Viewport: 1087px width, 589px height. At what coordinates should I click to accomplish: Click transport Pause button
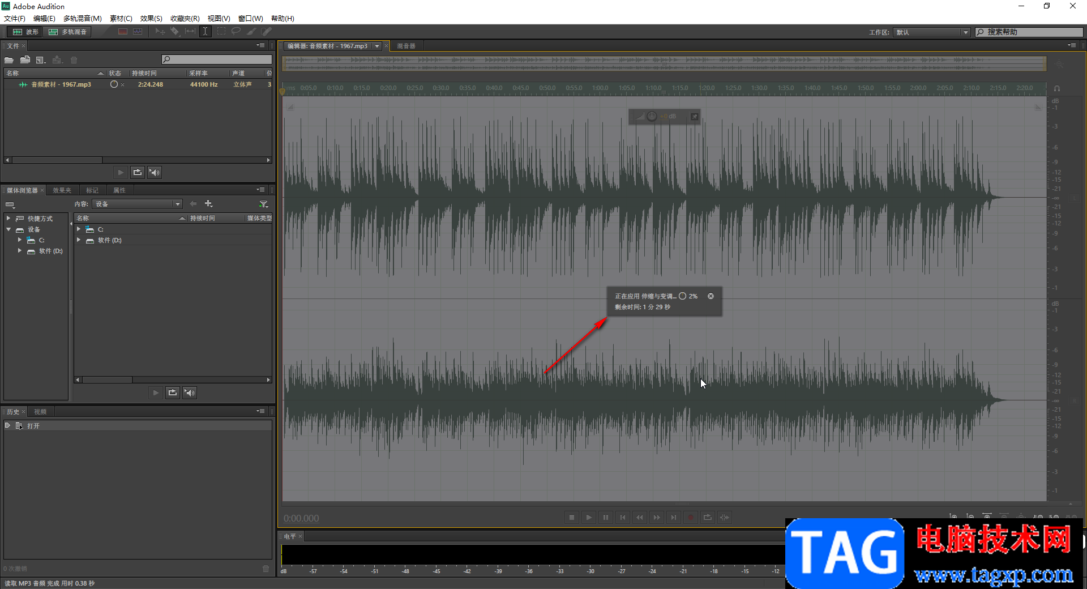(606, 517)
